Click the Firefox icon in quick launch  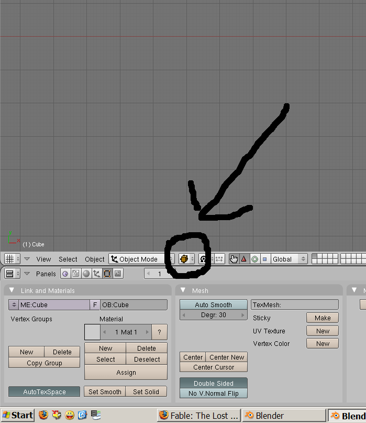[43, 415]
